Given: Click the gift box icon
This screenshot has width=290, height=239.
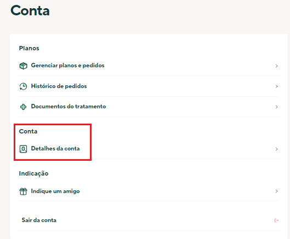Looking at the screenshot, I should point(24,191).
